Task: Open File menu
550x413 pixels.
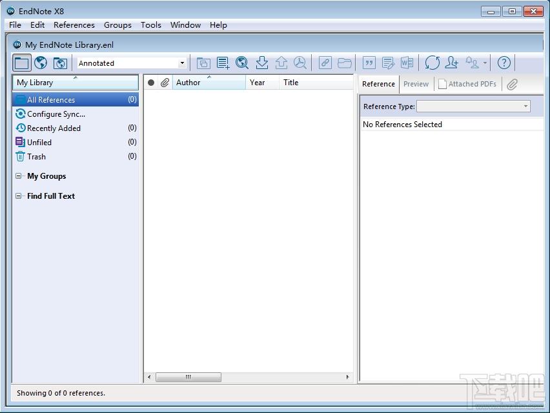Action: pos(15,25)
